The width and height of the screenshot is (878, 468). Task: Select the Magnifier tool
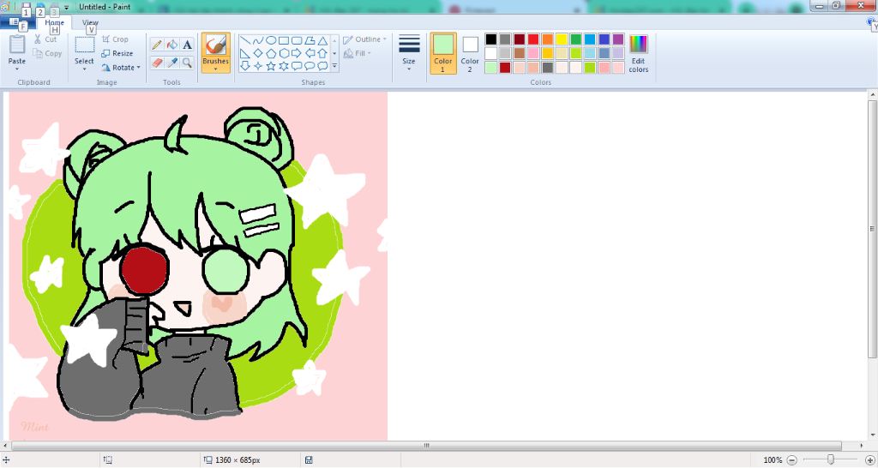click(187, 62)
